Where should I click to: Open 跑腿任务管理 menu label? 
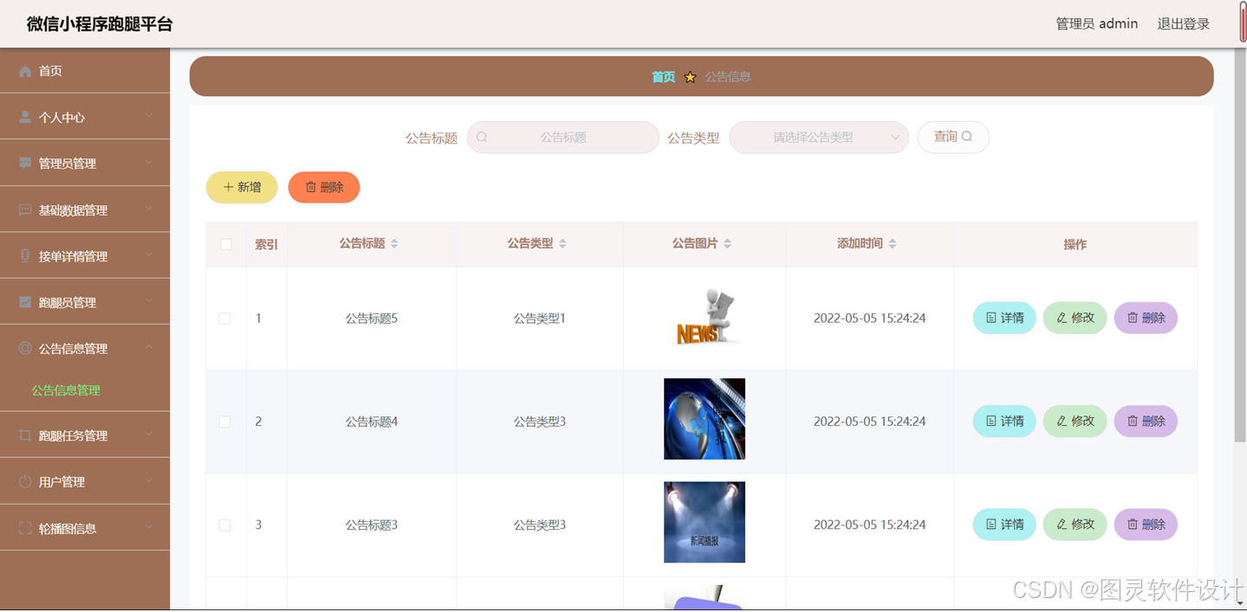coord(73,435)
